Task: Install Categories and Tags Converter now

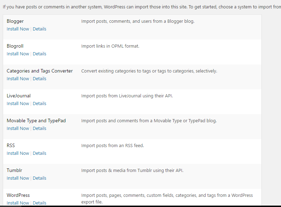Action: click(18, 79)
